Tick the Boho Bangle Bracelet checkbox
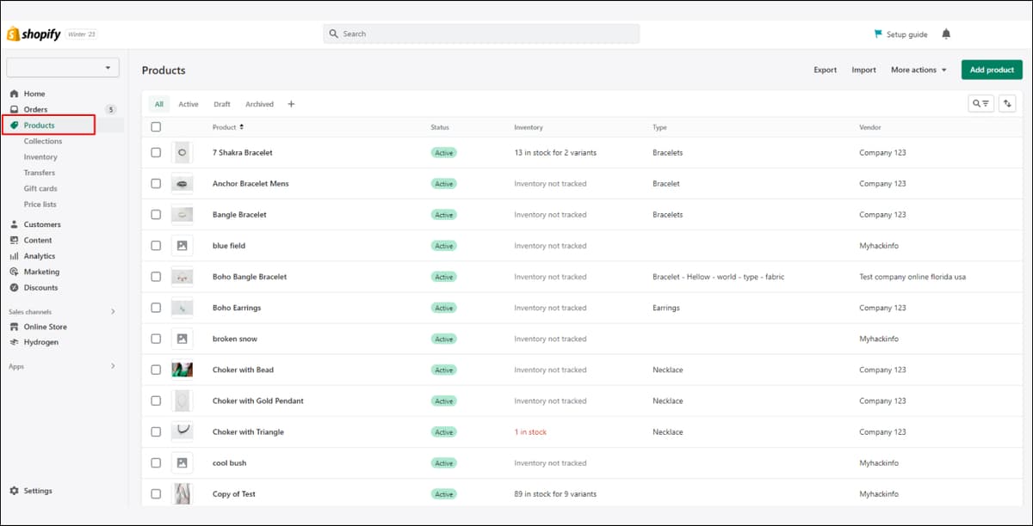Screen dimensions: 1033x526 [x=156, y=277]
